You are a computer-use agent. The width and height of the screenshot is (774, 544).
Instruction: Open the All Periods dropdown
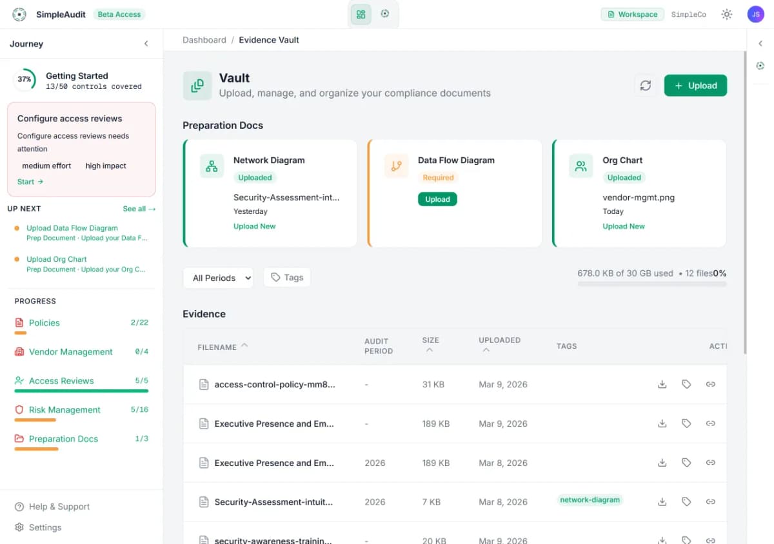click(x=218, y=278)
